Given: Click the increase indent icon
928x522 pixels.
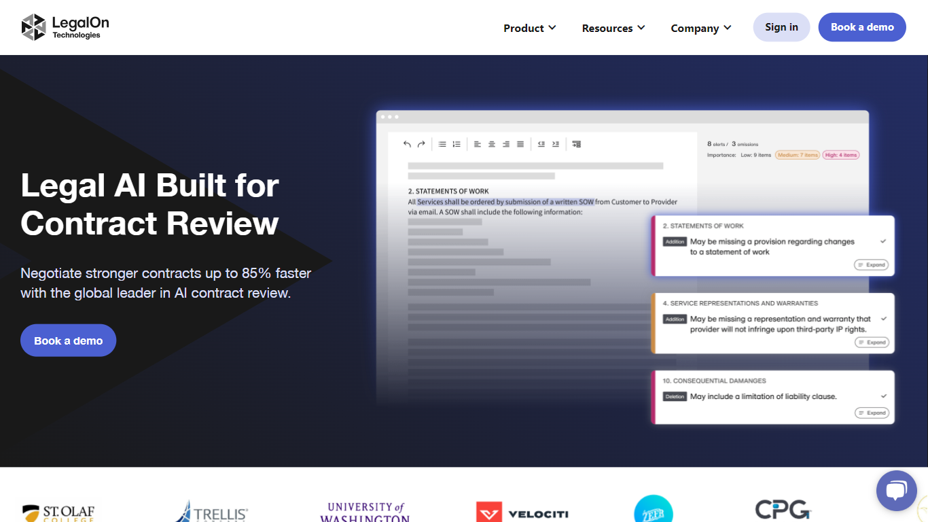Looking at the screenshot, I should click(556, 144).
